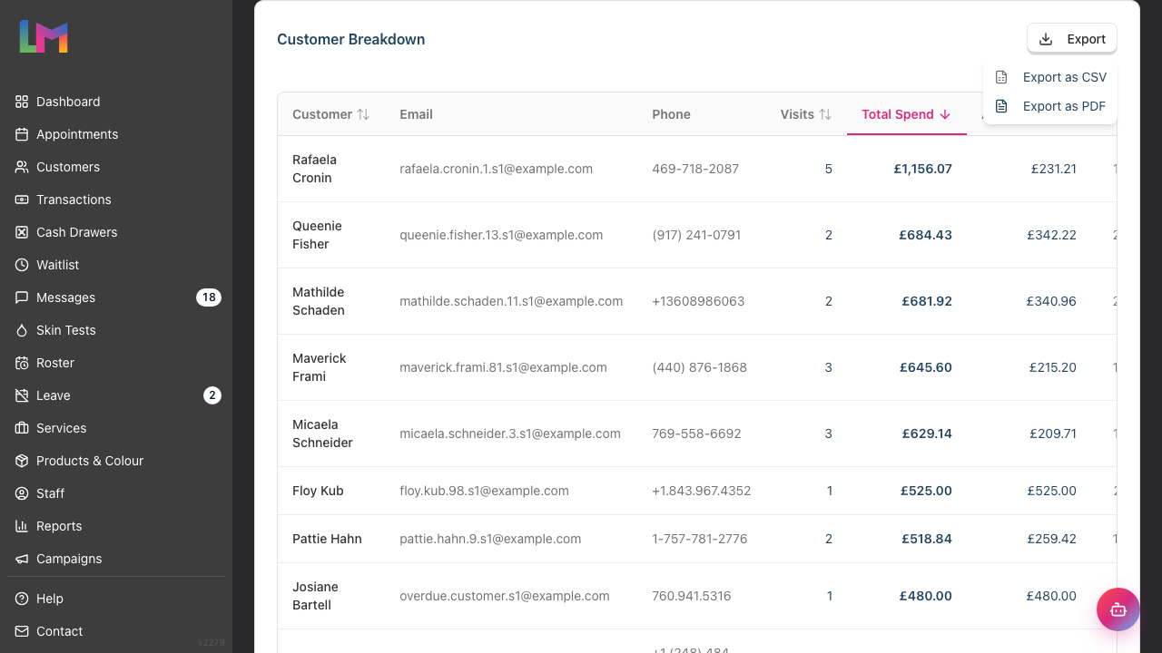Click the Skin Tests droplet icon
The image size is (1162, 653).
pyautogui.click(x=22, y=330)
